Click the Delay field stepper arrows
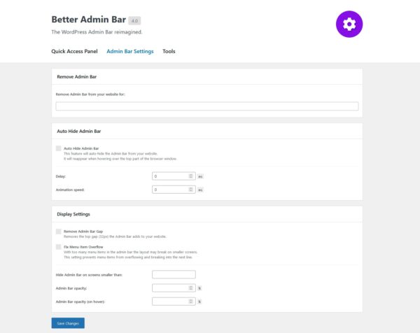Screen dimensions: 420x333 190,176
